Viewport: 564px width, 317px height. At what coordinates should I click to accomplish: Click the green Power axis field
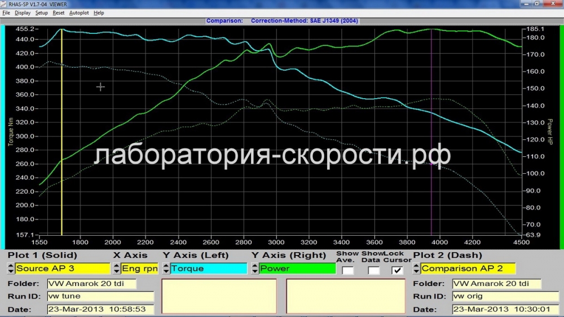tap(297, 269)
